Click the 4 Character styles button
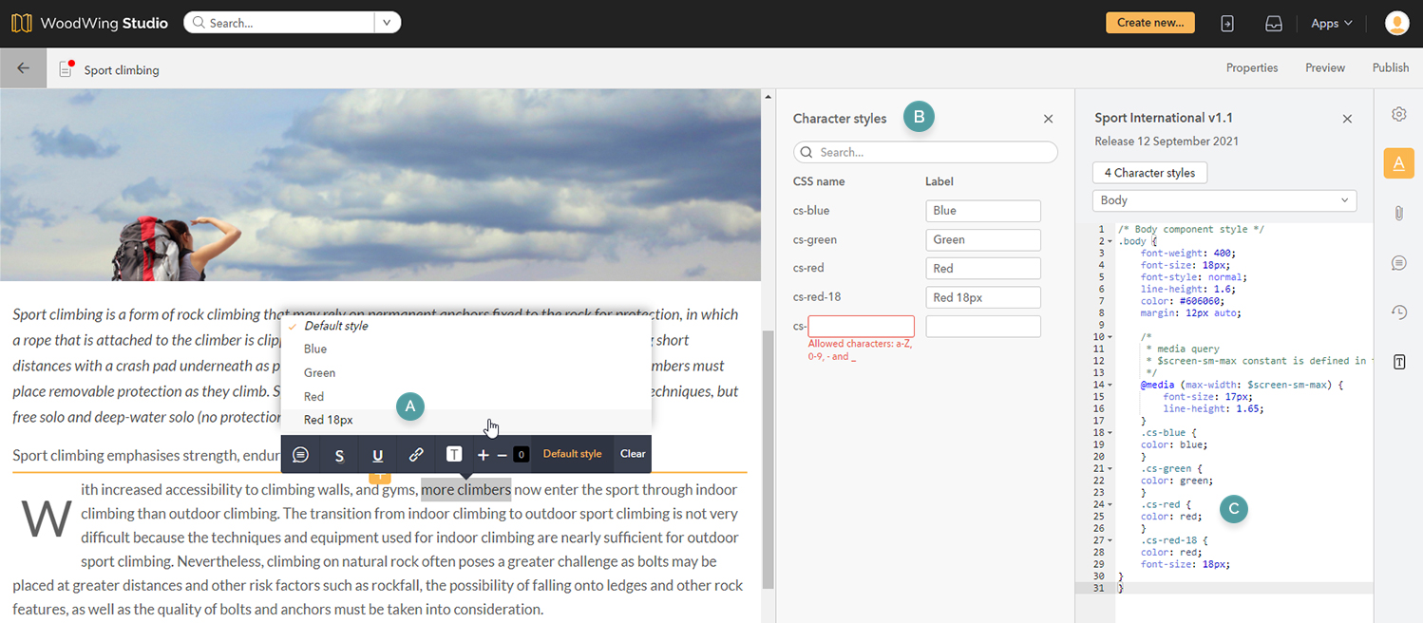The width and height of the screenshot is (1423, 623). click(x=1149, y=173)
